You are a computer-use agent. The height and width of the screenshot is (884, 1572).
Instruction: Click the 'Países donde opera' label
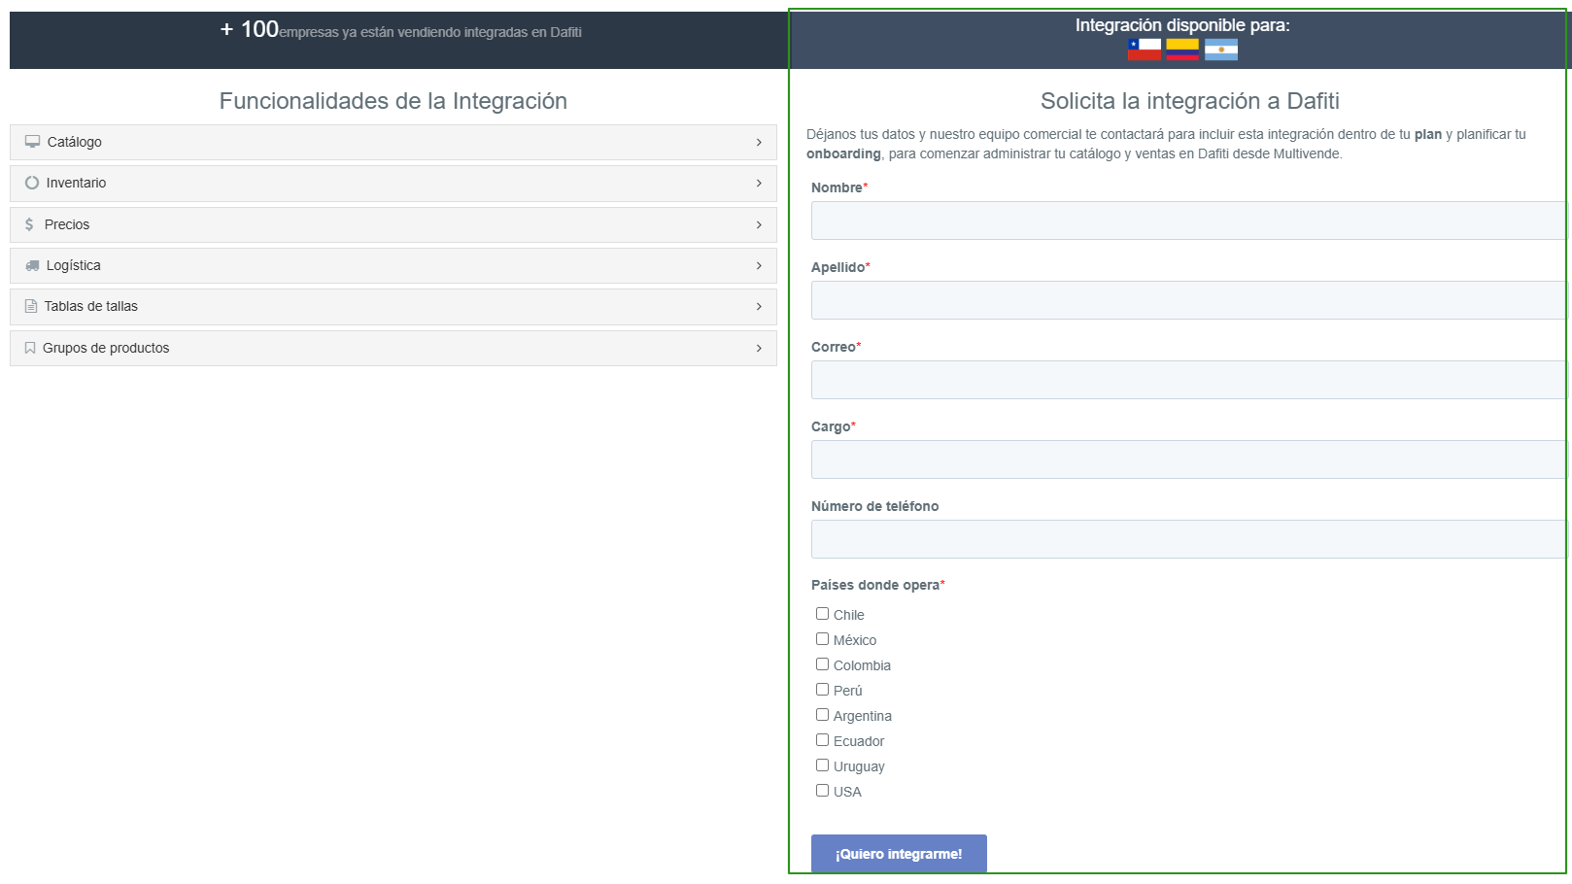[x=875, y=585]
